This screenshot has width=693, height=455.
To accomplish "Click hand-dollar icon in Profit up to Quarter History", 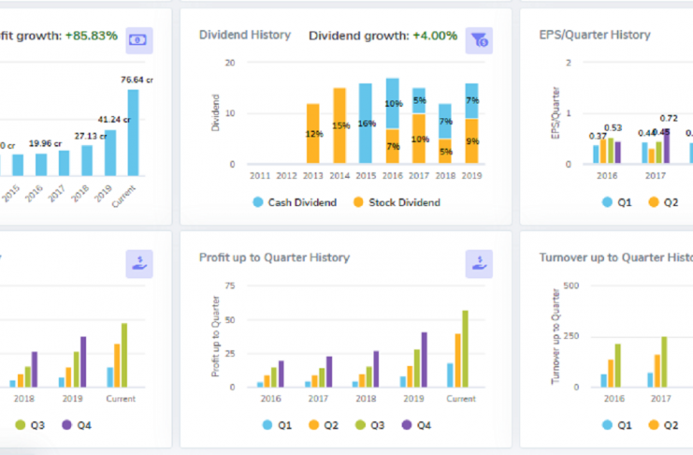I will (480, 263).
